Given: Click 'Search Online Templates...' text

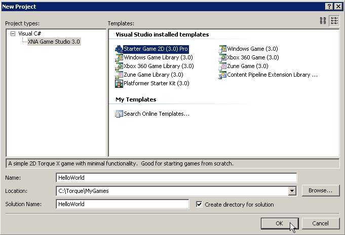Looking at the screenshot, I should (x=157, y=114).
